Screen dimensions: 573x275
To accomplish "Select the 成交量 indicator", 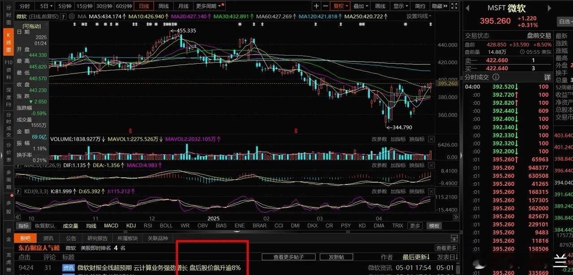I will [x=70, y=226].
